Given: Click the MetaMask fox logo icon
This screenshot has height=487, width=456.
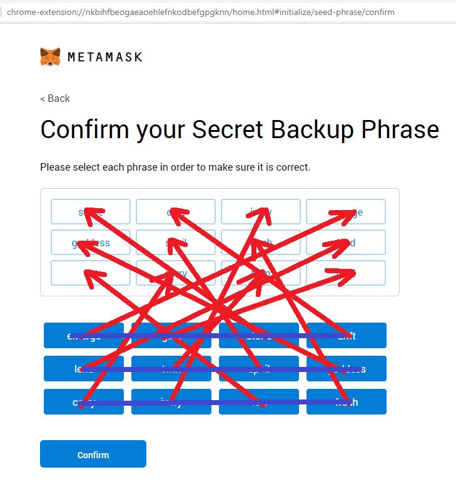Looking at the screenshot, I should [51, 57].
